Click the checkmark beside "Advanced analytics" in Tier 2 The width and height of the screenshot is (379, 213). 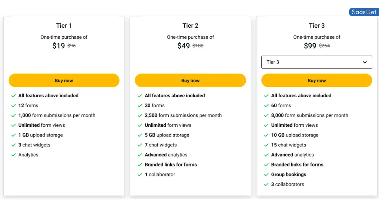(x=140, y=155)
